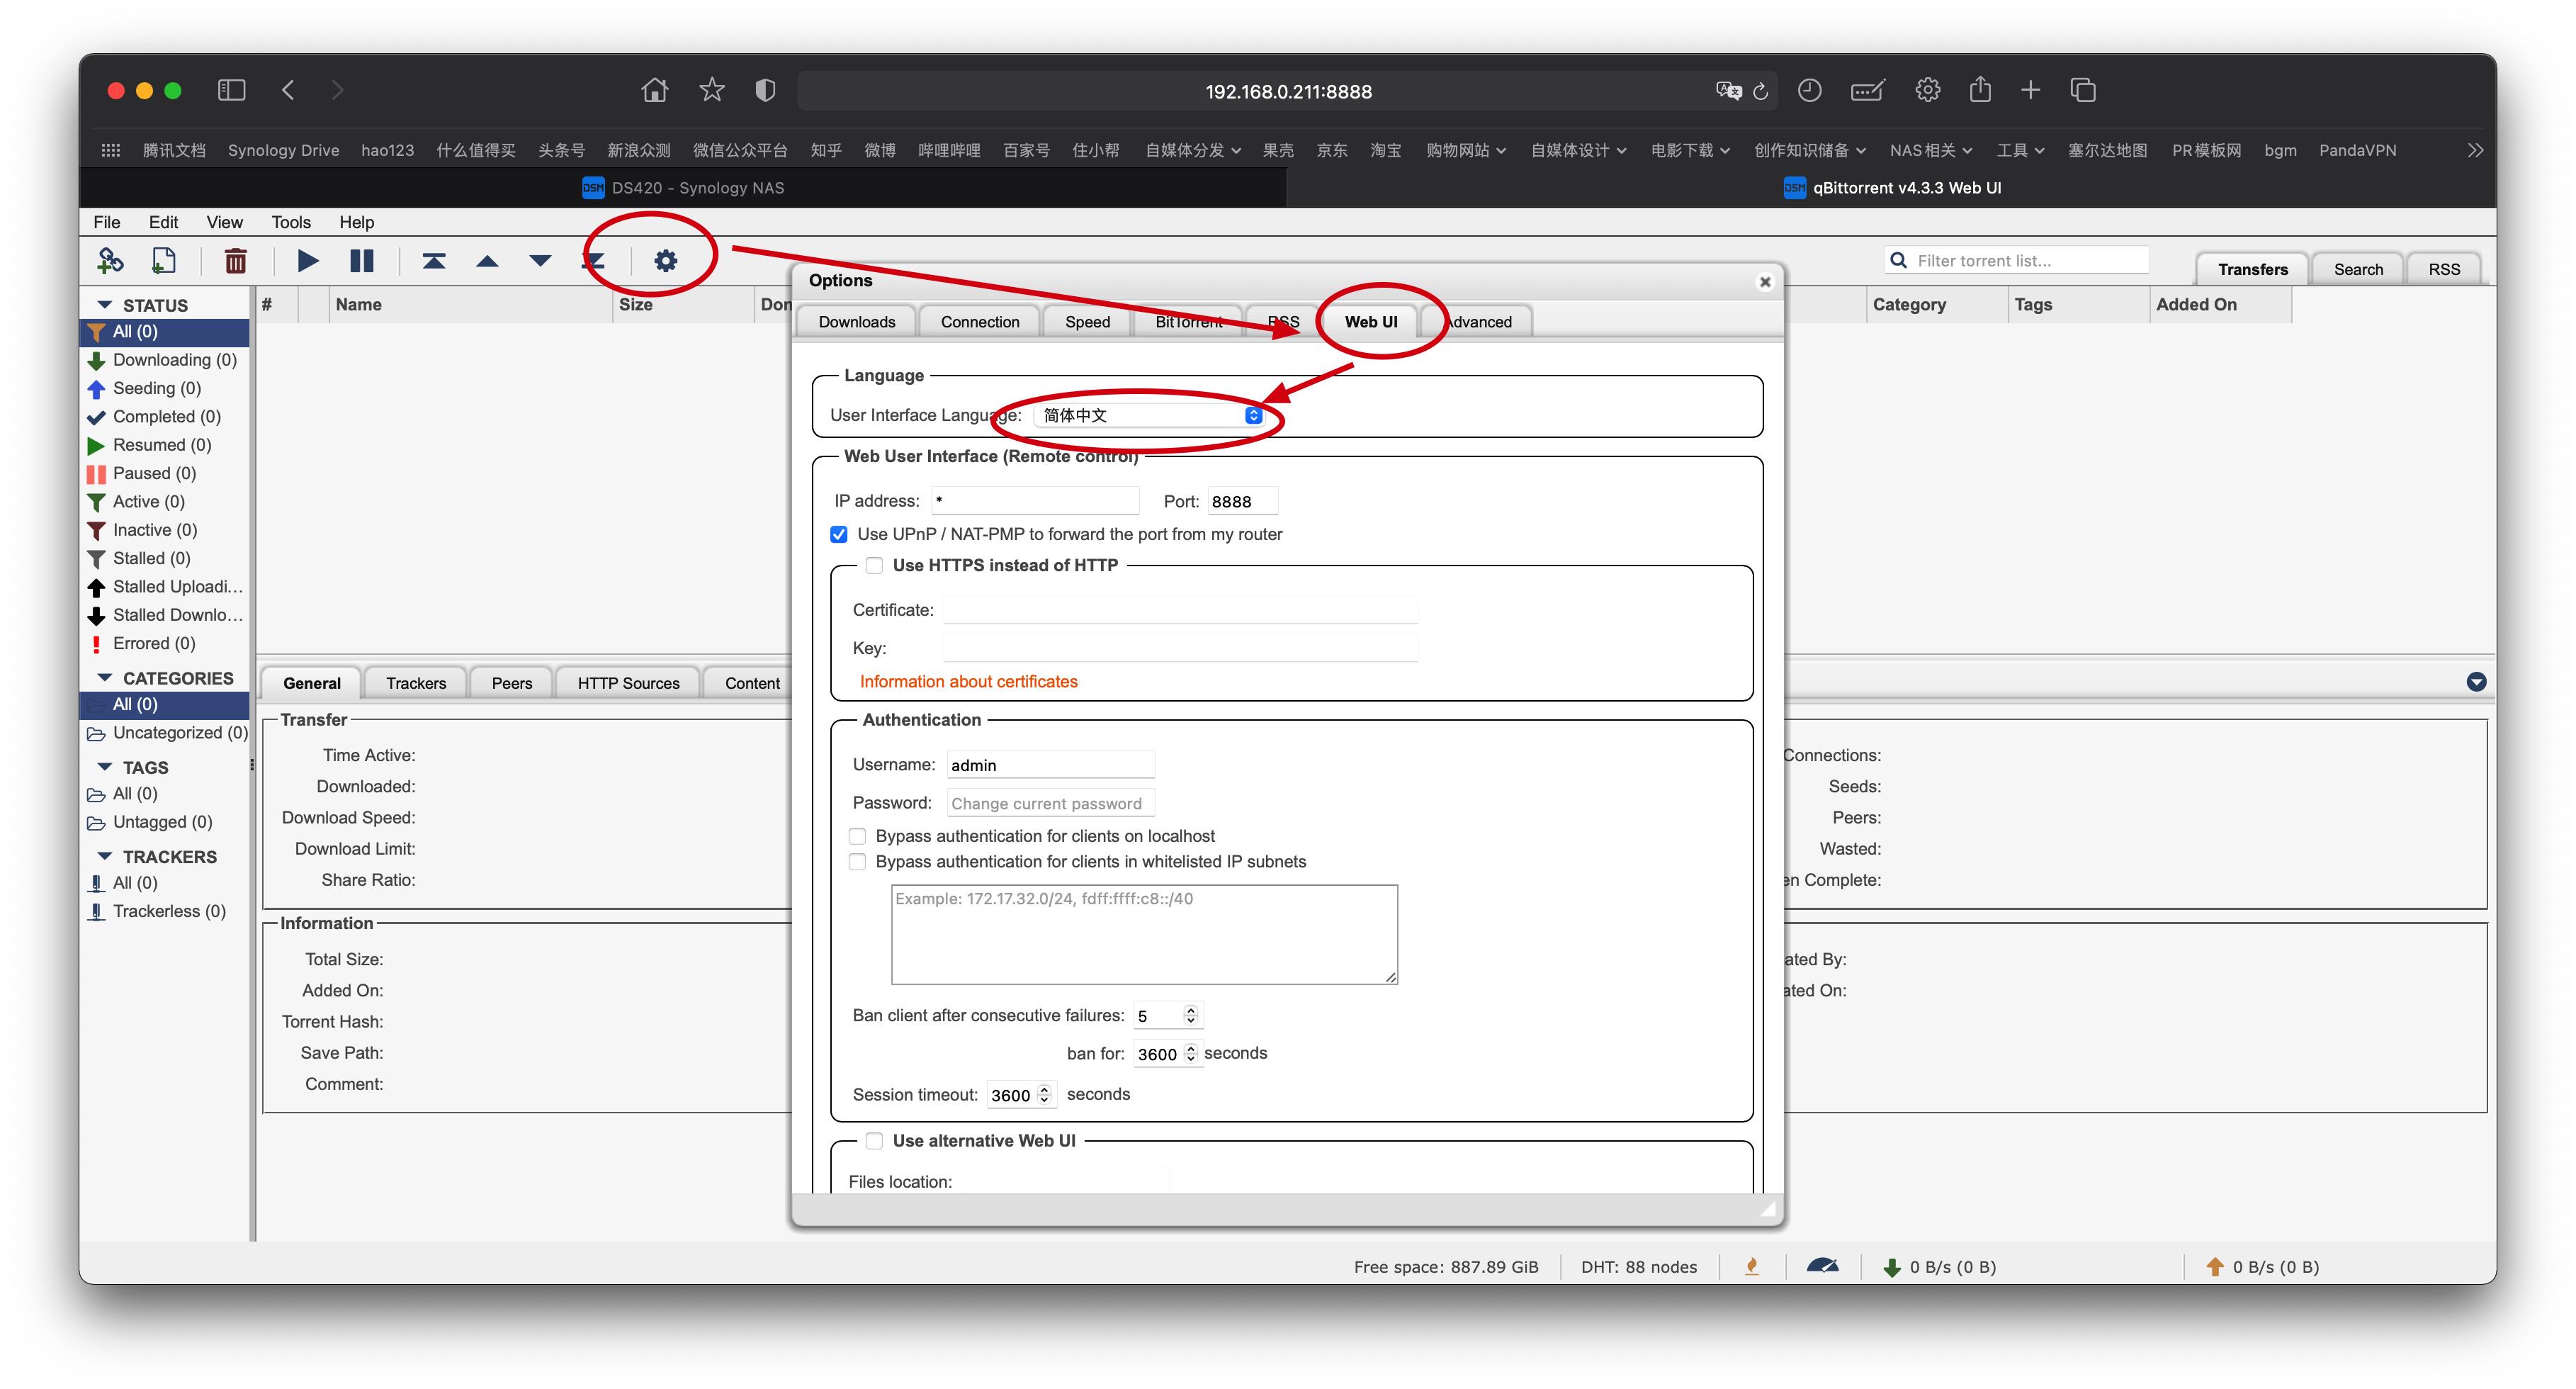
Task: Open the Information about certificates link
Action: tap(968, 681)
